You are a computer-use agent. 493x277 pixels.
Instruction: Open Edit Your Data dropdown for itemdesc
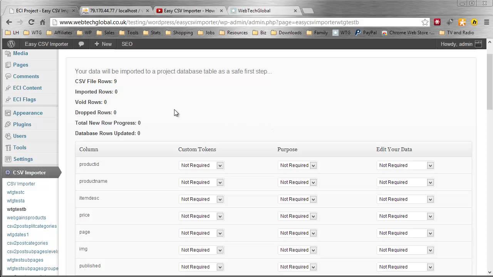tap(405, 199)
